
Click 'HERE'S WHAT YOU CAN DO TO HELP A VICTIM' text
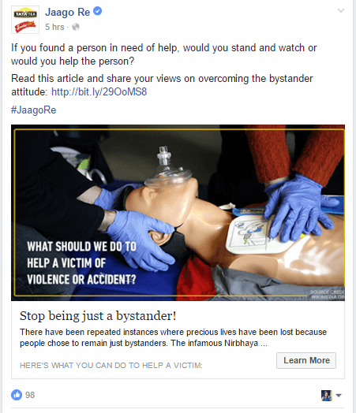(x=111, y=366)
